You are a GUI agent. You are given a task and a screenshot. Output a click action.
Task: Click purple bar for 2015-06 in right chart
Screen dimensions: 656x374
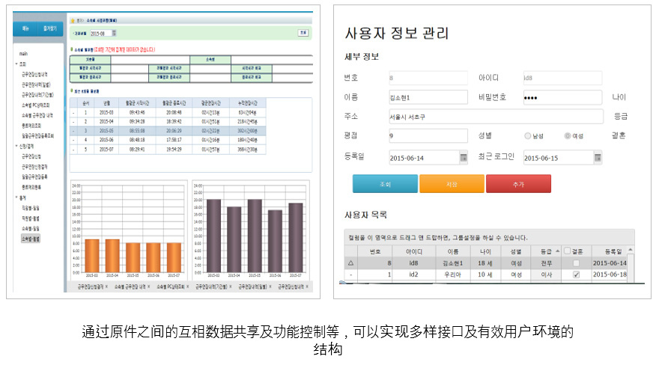(275, 241)
